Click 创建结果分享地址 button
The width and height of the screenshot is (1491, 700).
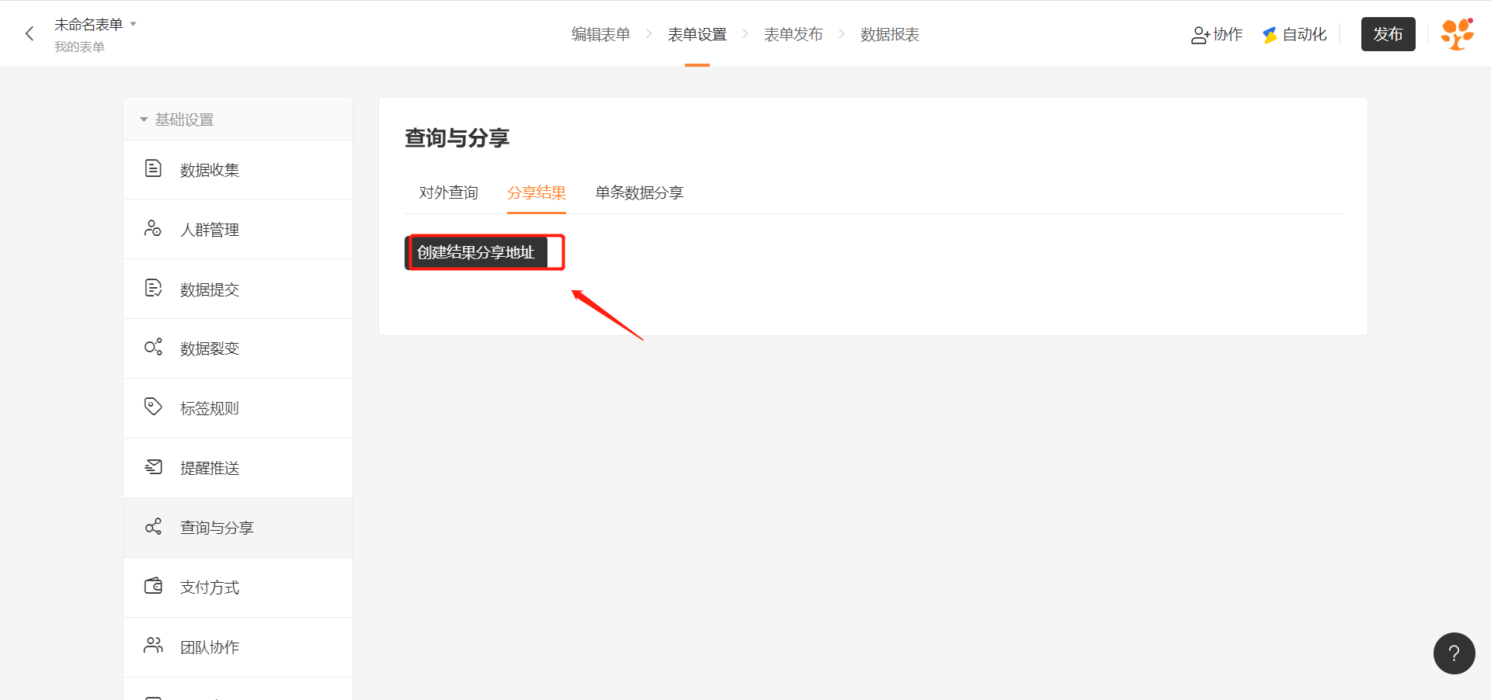476,252
